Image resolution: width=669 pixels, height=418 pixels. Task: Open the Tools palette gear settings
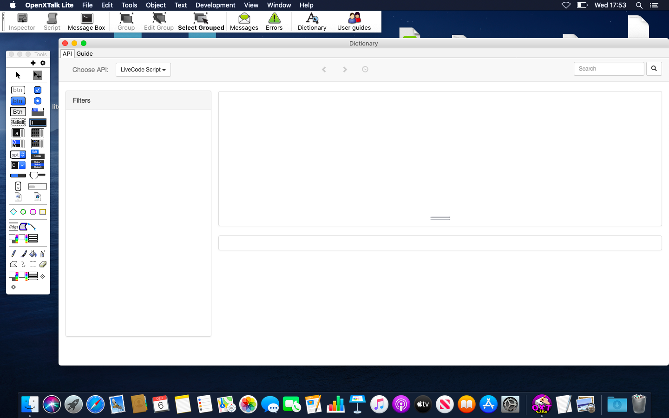(x=43, y=63)
